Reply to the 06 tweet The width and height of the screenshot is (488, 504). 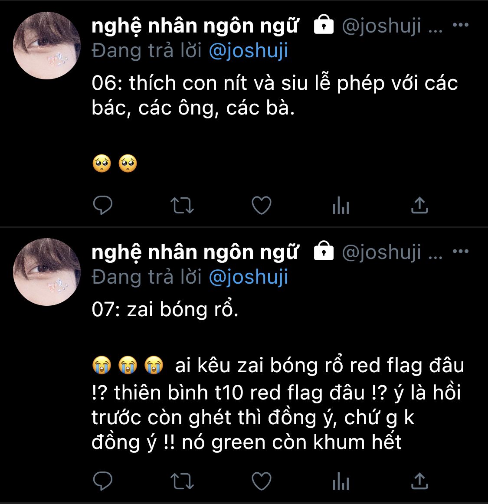click(x=102, y=205)
